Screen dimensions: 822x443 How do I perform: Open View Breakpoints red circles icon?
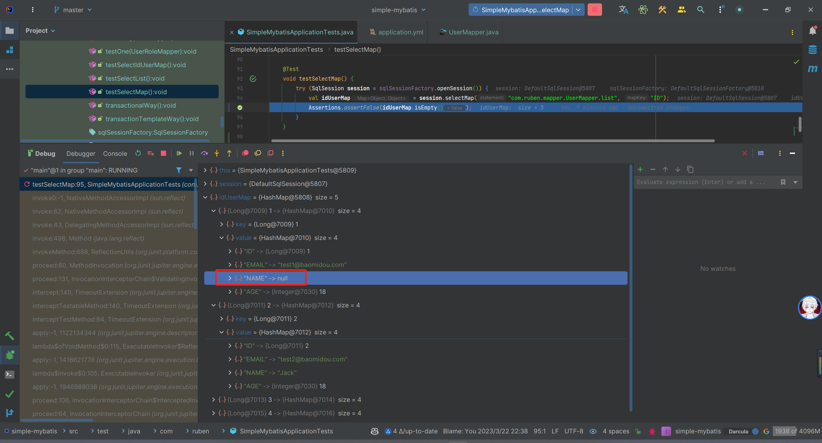click(245, 153)
